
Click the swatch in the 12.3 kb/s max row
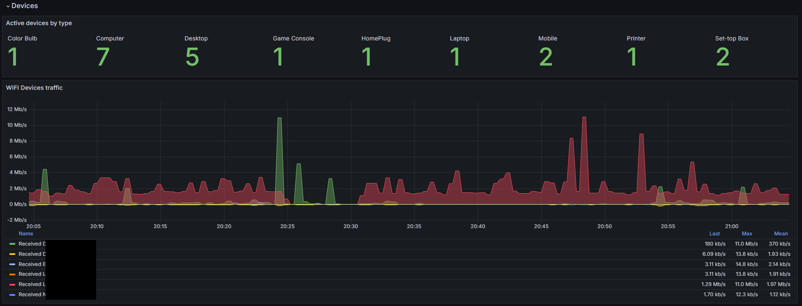pyautogui.click(x=12, y=295)
